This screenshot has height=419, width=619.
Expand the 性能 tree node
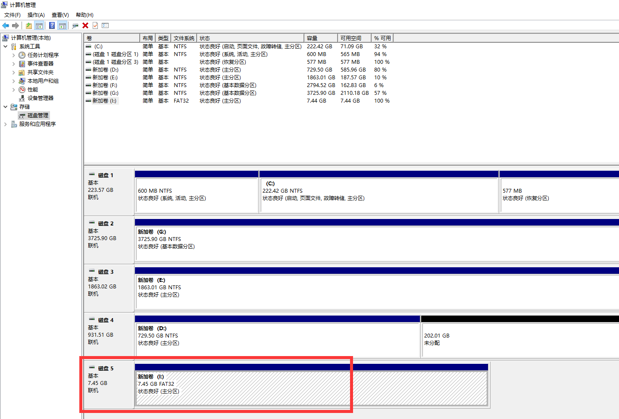click(13, 90)
